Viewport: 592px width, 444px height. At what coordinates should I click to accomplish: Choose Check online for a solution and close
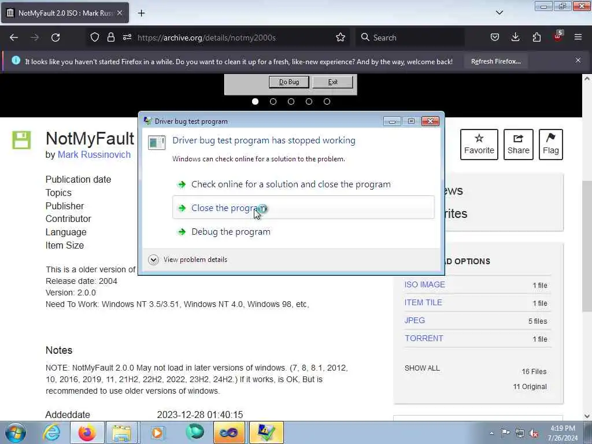click(x=303, y=184)
